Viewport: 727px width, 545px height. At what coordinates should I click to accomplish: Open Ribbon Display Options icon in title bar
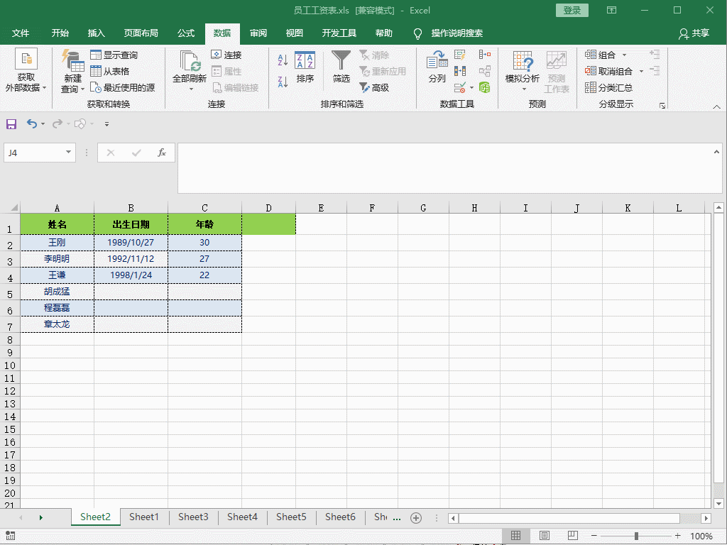click(x=611, y=10)
